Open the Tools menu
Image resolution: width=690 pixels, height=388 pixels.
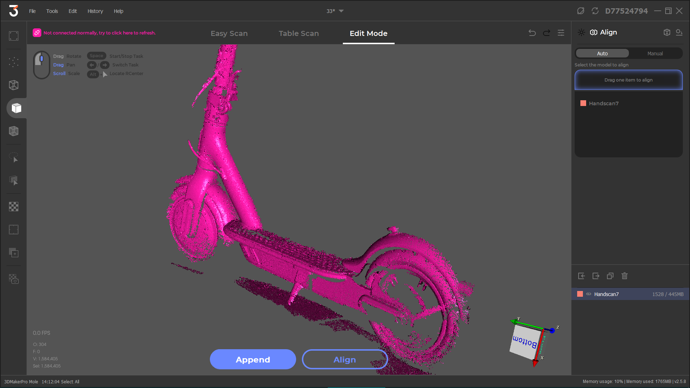[52, 10]
